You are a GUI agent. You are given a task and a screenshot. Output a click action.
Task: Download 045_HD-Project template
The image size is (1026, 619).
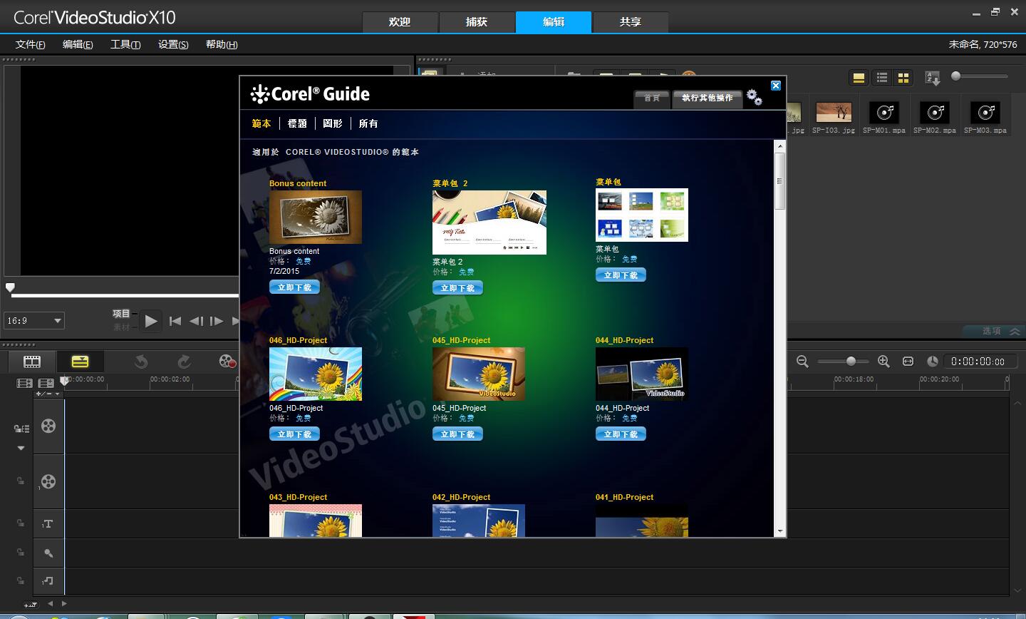(457, 434)
